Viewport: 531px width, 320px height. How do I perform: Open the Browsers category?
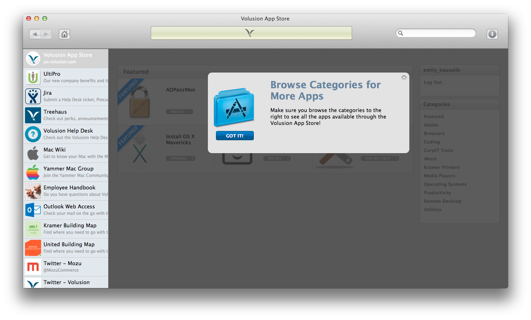point(434,133)
